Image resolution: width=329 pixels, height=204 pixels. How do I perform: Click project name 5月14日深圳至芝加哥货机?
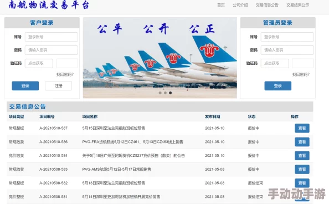point(121,197)
